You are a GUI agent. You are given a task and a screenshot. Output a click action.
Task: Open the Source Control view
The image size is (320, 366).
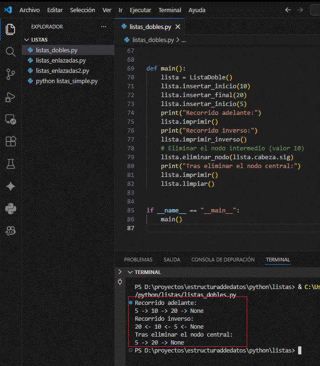[10, 74]
